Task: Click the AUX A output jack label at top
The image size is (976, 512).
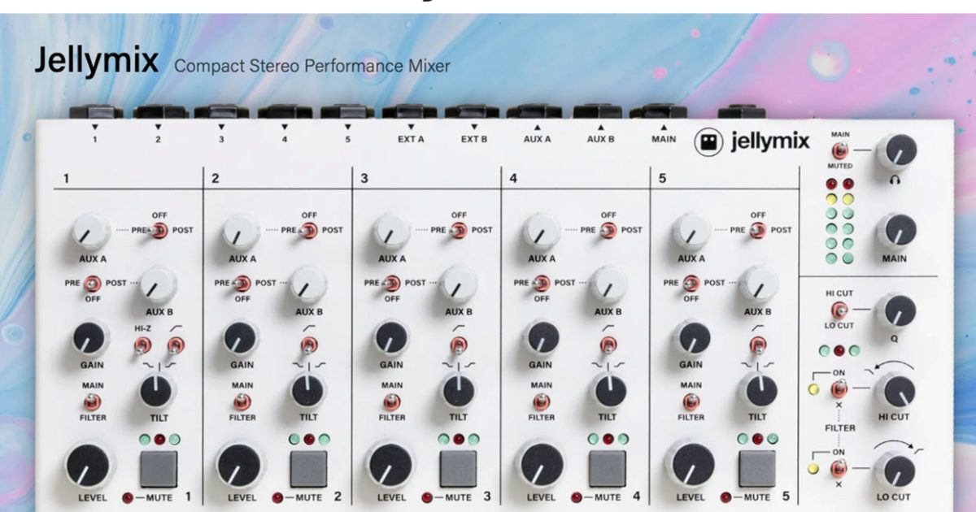Action: (x=537, y=139)
